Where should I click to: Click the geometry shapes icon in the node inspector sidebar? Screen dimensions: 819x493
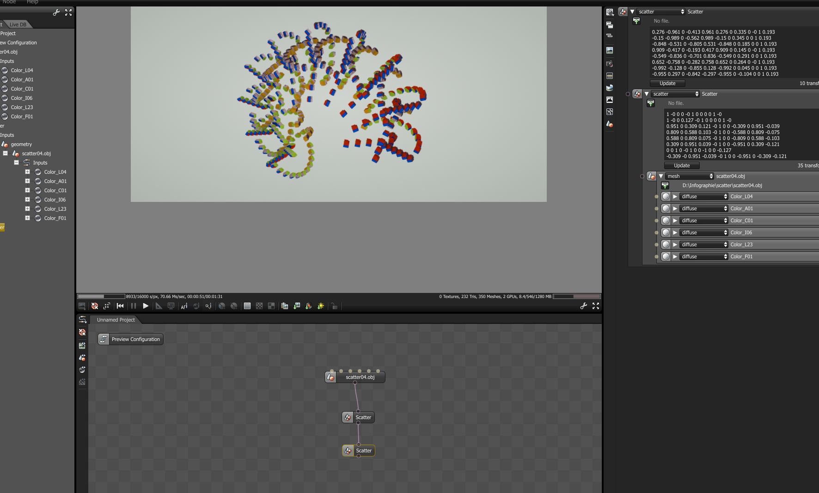coord(610,124)
